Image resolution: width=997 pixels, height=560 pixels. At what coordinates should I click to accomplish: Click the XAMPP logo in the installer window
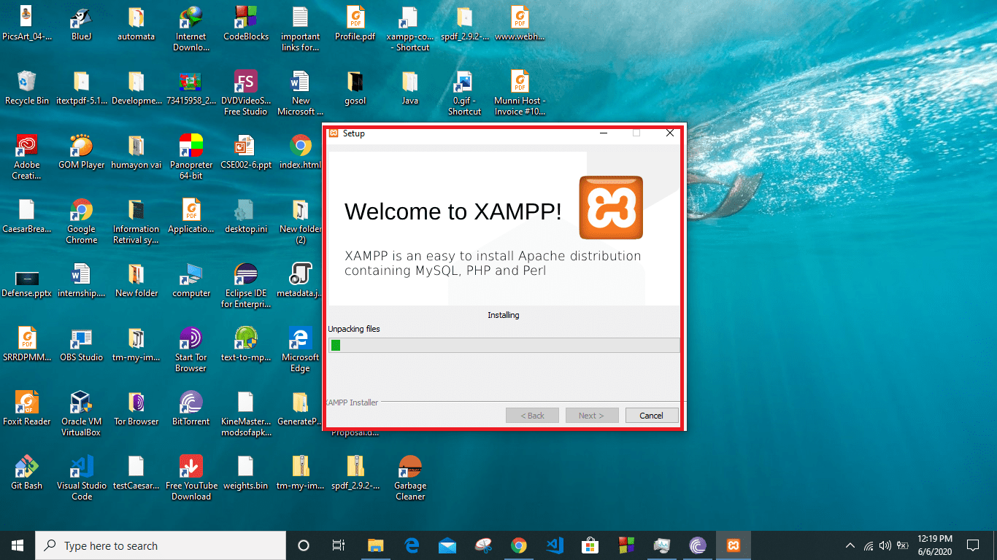click(611, 209)
